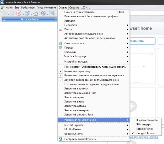The height and width of the screenshot is (144, 164).
Task: Click the Почта envelope icon in menu
Action: pos(60,29)
